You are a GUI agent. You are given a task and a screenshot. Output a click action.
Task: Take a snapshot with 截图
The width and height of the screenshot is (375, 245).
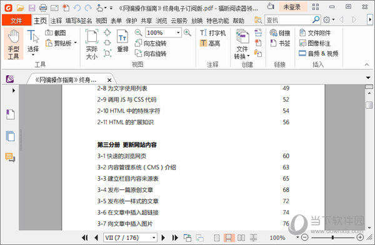[55, 32]
